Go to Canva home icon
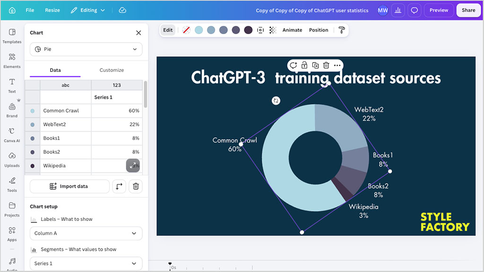484x272 pixels. pos(12,10)
